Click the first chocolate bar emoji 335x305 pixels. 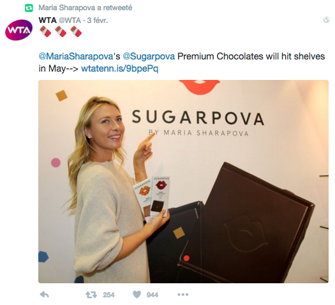[45, 31]
